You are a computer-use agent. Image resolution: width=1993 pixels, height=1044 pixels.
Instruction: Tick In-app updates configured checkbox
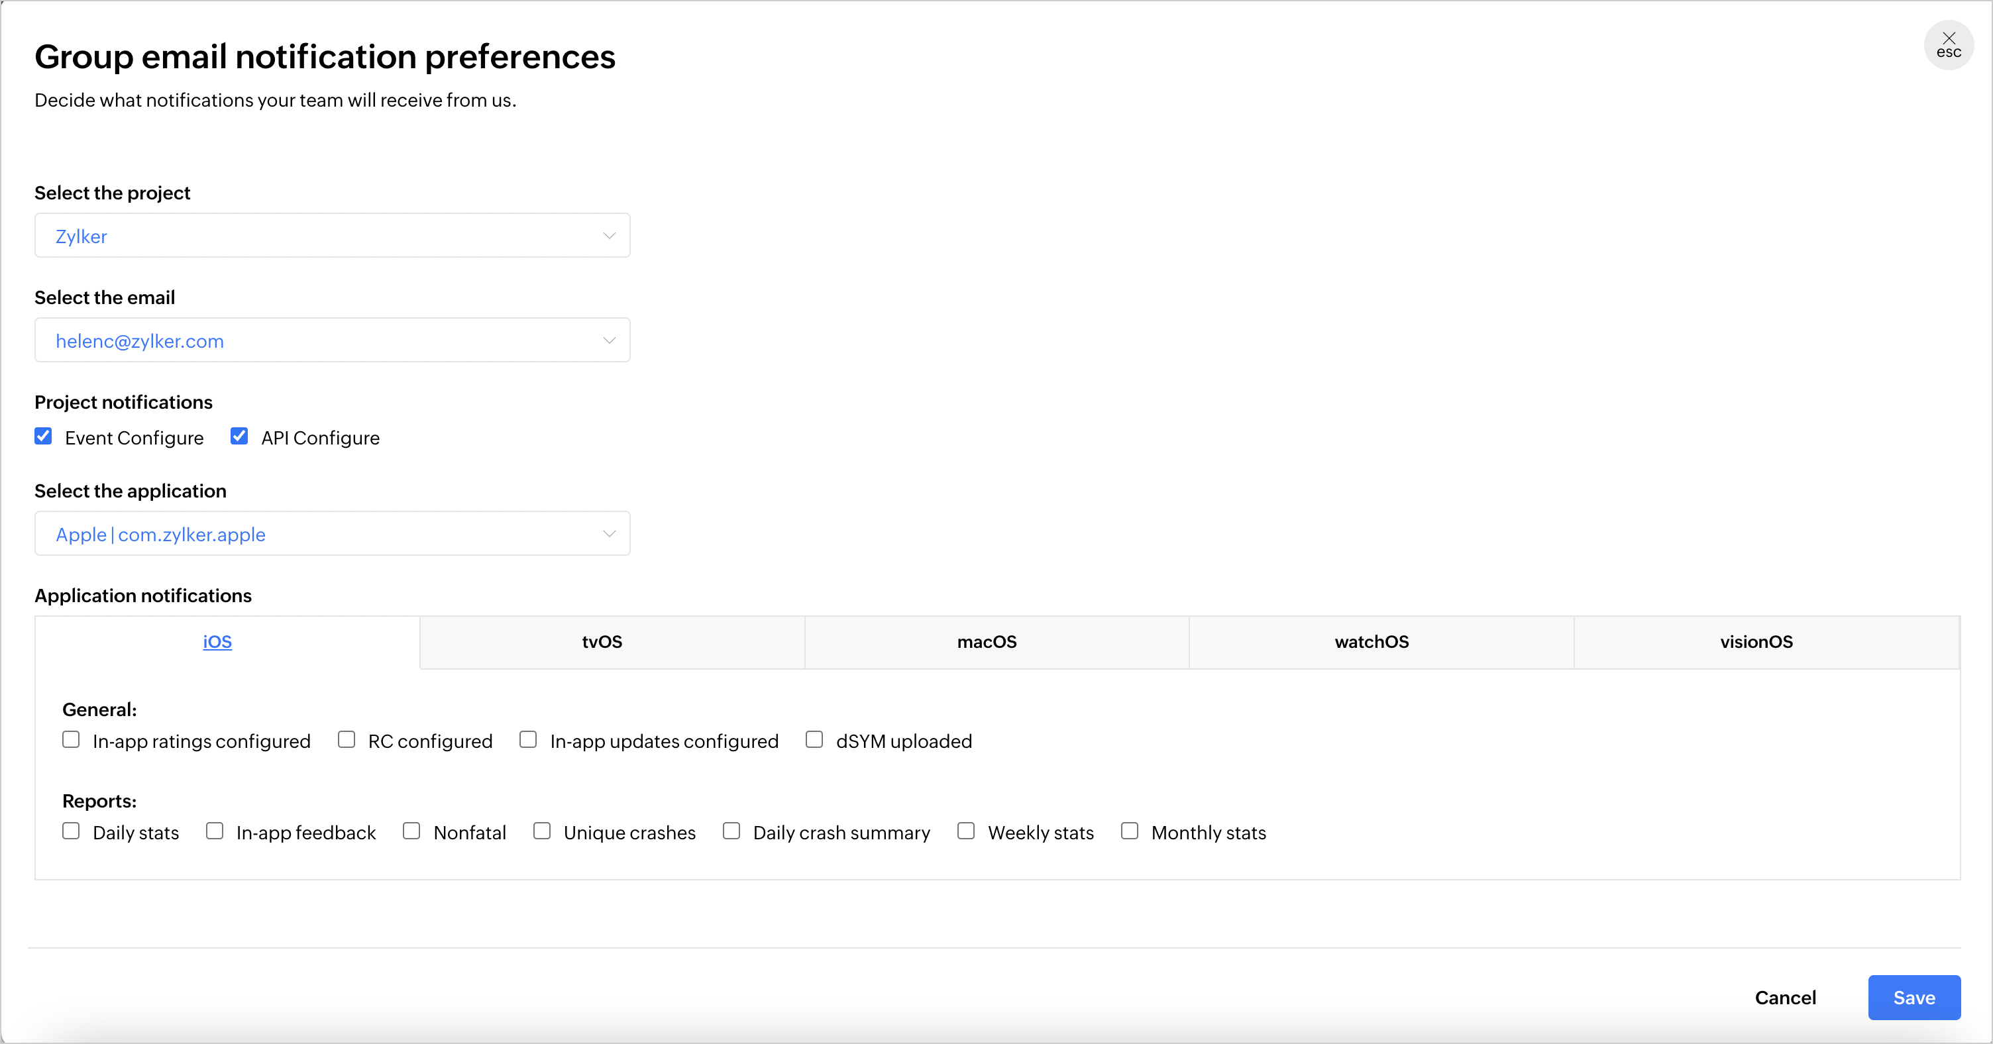coord(529,739)
